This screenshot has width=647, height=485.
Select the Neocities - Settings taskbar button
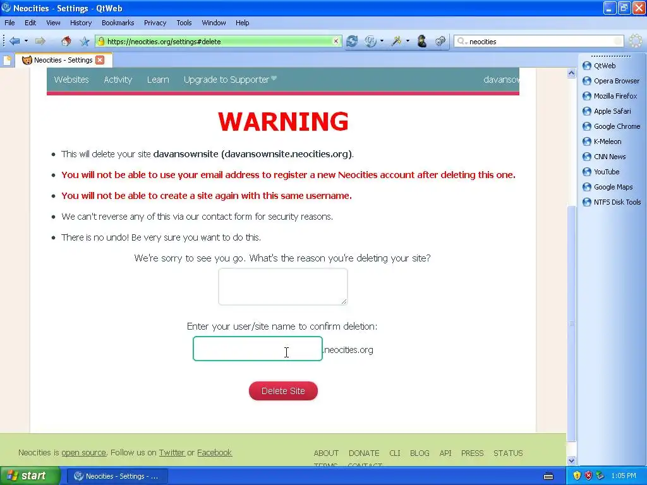(117, 476)
